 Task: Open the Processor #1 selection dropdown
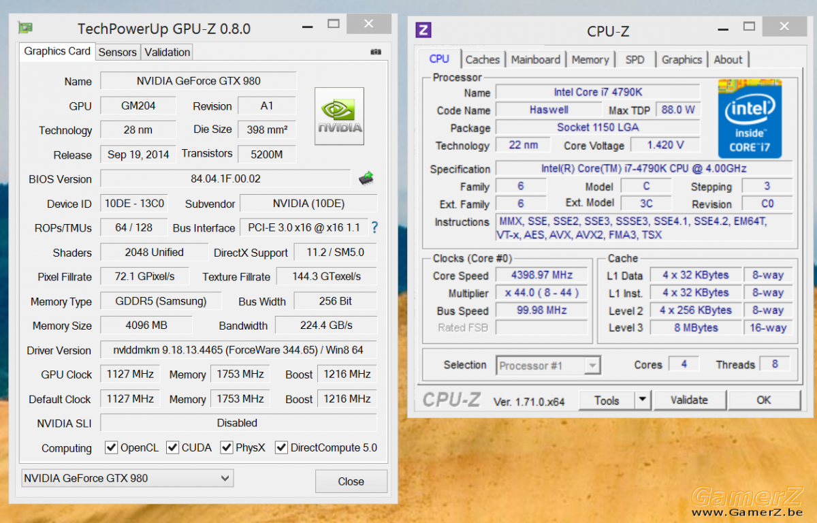[x=548, y=366]
